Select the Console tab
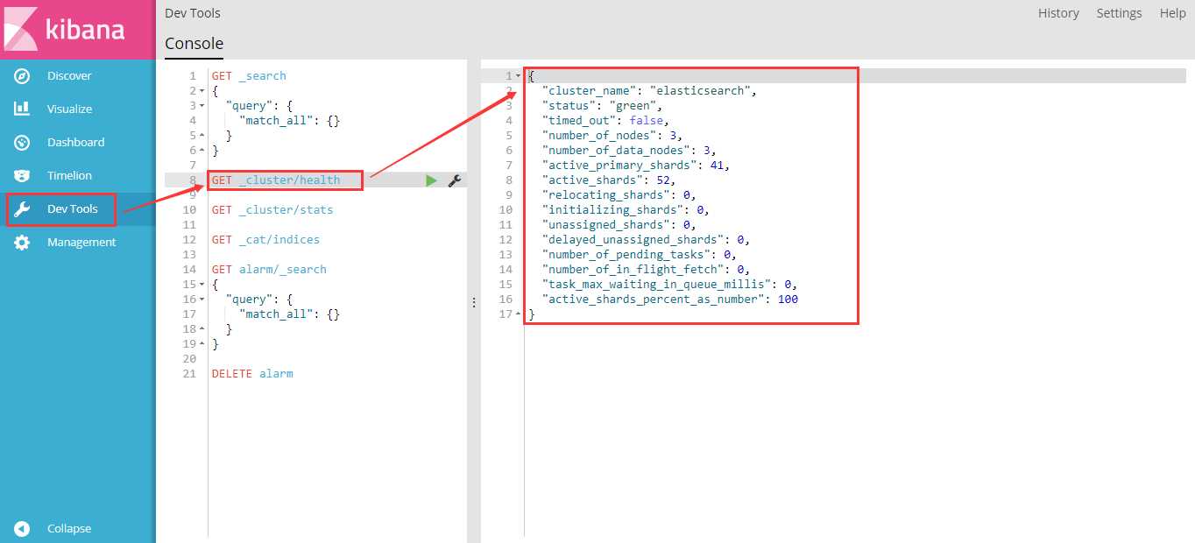 (194, 44)
